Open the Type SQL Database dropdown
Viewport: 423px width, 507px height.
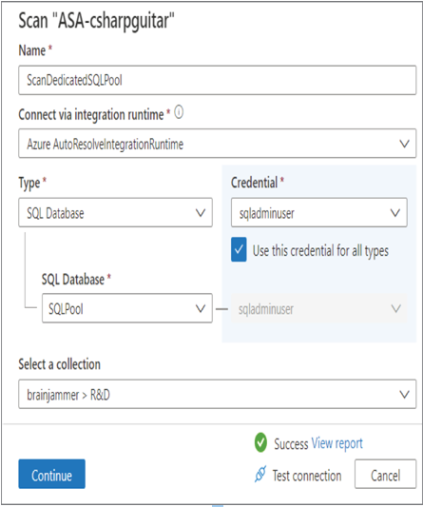(115, 212)
